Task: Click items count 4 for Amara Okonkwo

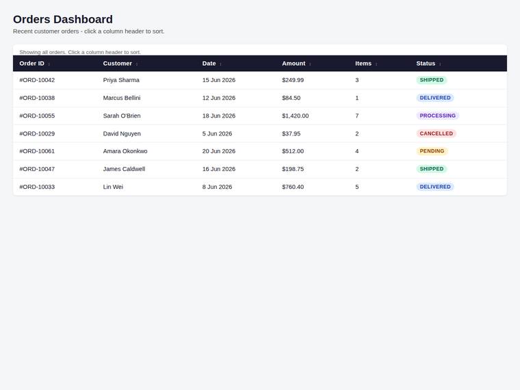Action: [357, 151]
